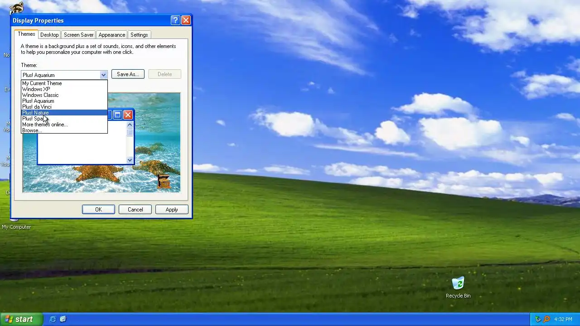Click the raccoon desktop icon above the dialog
The image size is (580, 326).
16,8
